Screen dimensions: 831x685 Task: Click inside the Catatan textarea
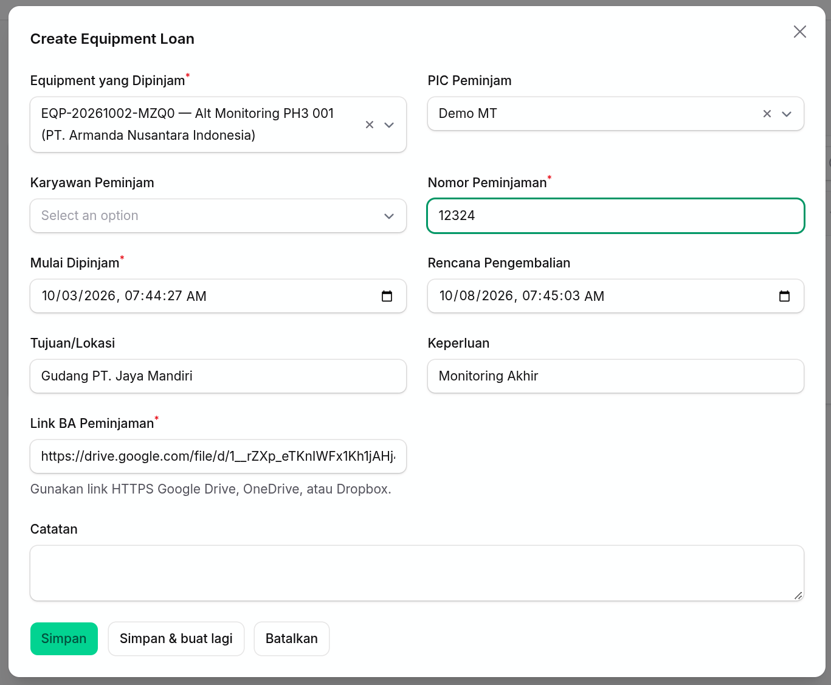(417, 573)
